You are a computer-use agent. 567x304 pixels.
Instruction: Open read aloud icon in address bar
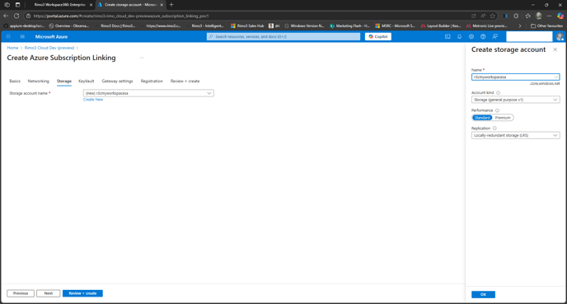[x=483, y=16]
